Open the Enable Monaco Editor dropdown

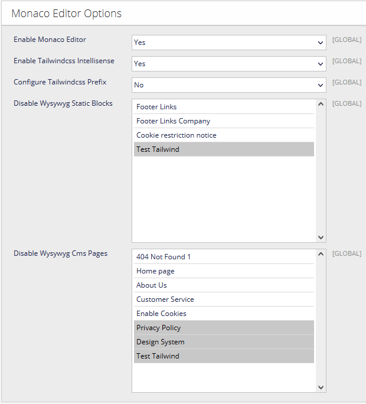pos(228,43)
